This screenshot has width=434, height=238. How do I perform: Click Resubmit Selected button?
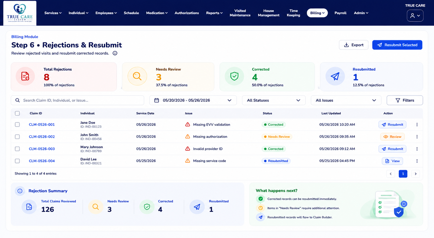coord(397,45)
